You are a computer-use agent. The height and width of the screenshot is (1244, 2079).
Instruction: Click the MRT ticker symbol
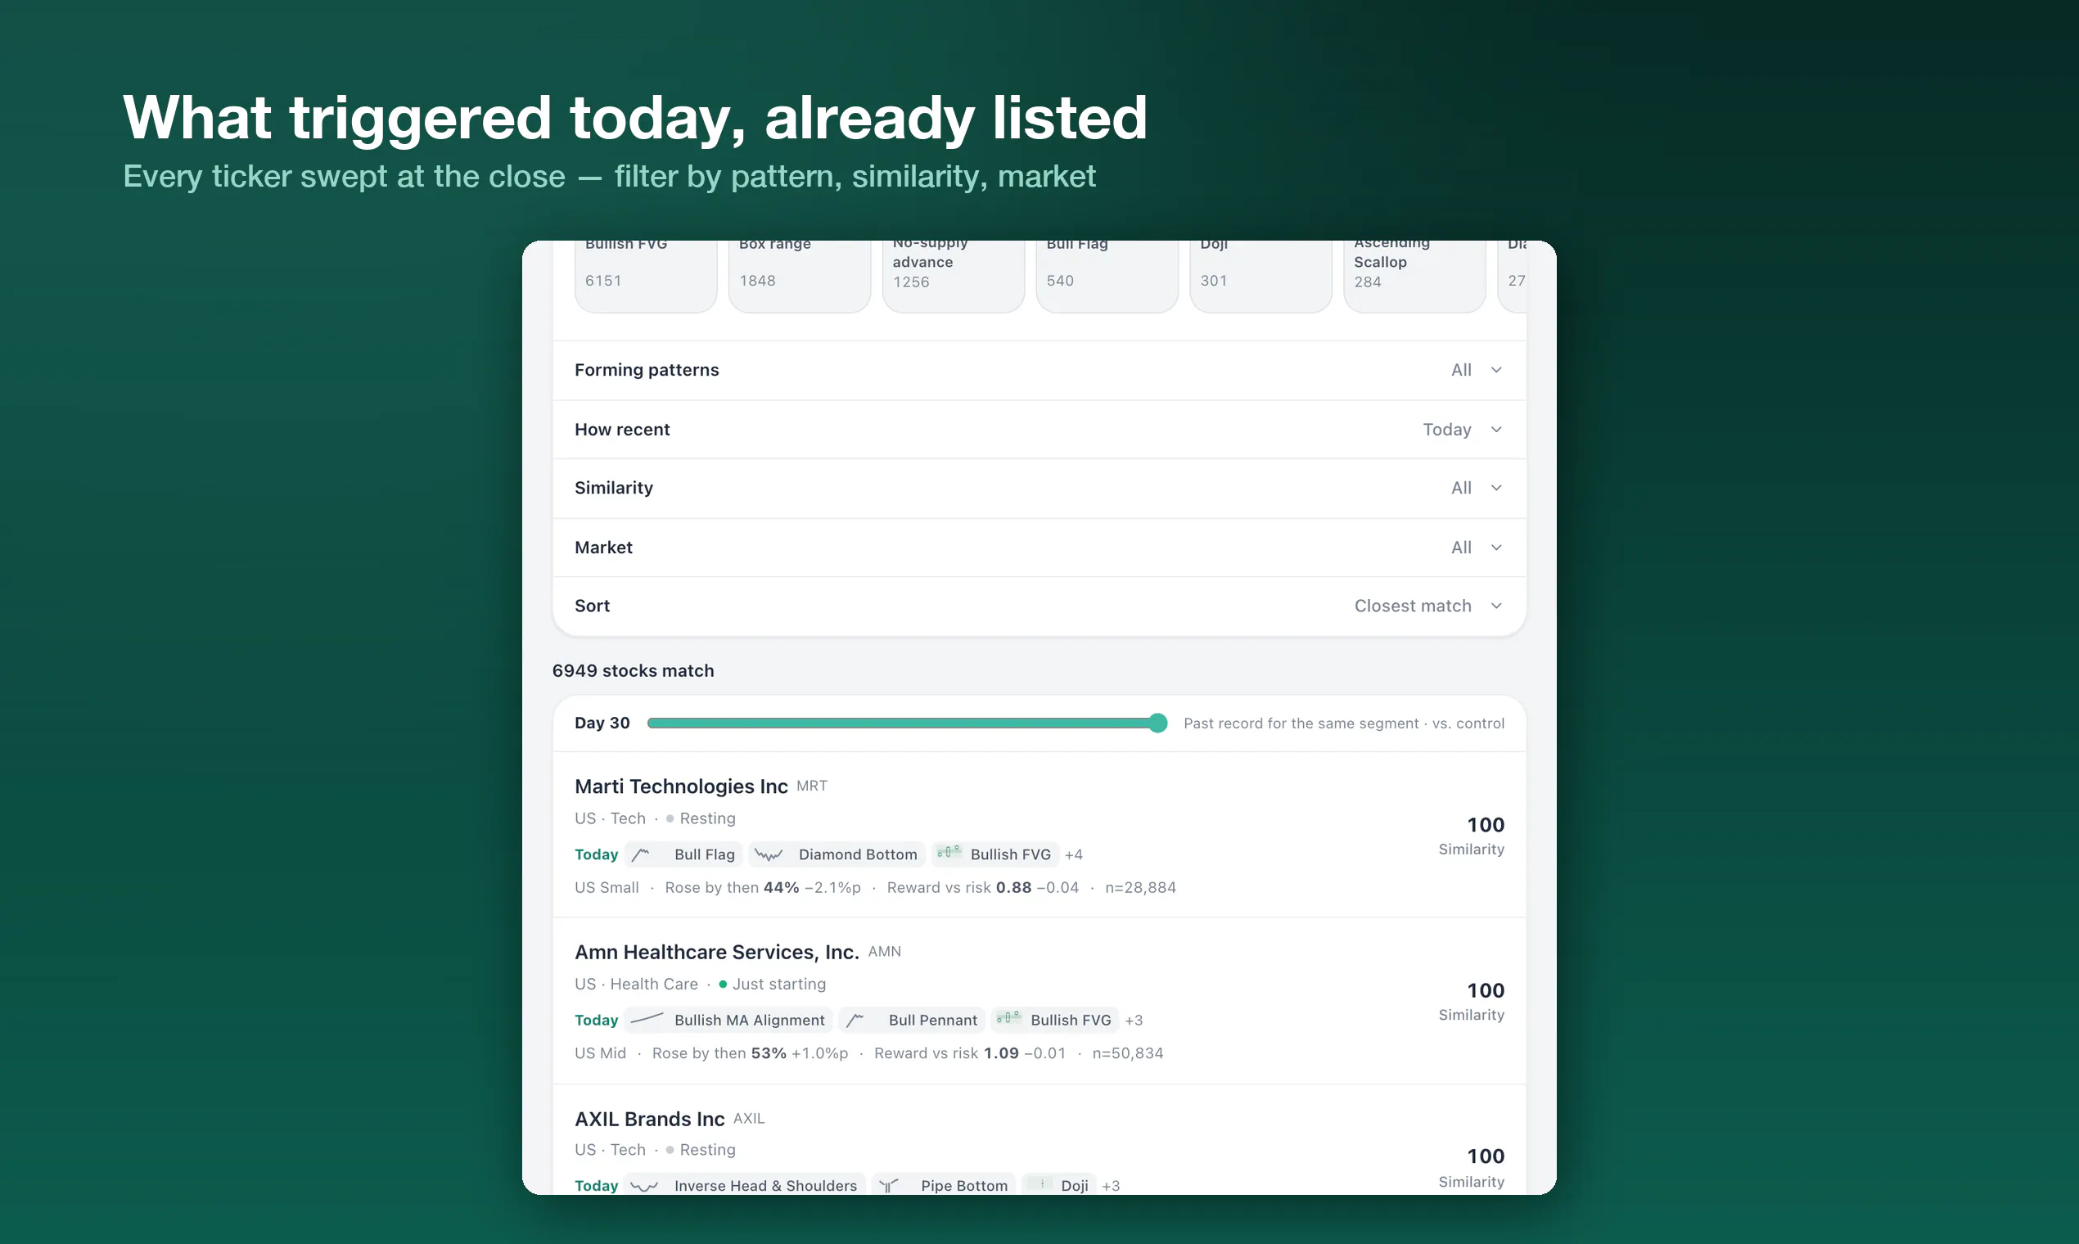pos(811,786)
